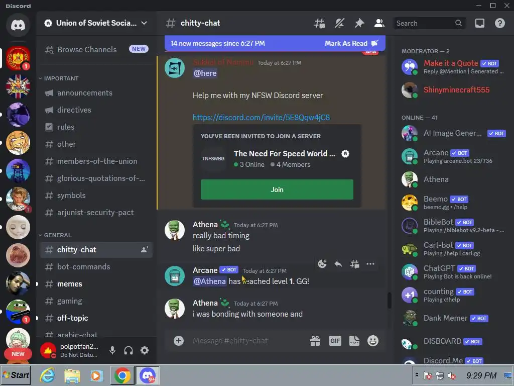Open the discord.com invite link
The image size is (514, 386).
(x=261, y=118)
